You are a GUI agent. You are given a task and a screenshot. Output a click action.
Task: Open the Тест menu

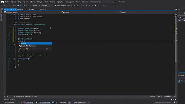point(46,2)
